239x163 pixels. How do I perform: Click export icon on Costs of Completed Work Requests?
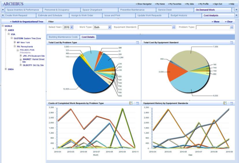[x=131, y=103]
